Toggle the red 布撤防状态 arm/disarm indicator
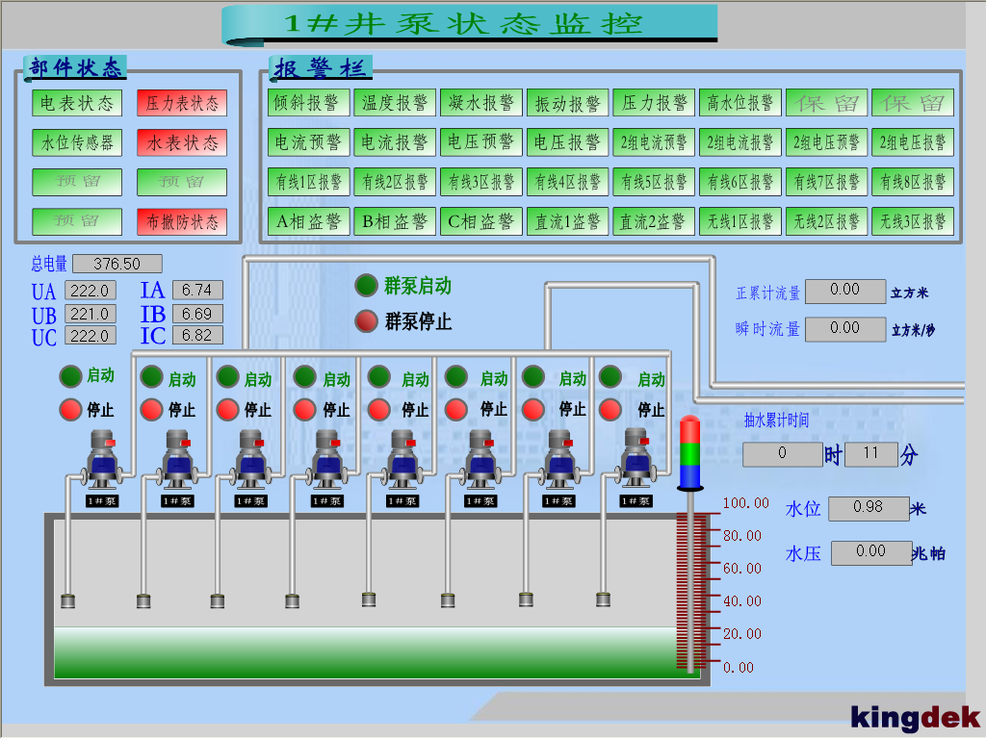The image size is (986, 739). click(182, 221)
